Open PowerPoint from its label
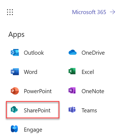This screenshot has width=122, height=140. coord(38,91)
